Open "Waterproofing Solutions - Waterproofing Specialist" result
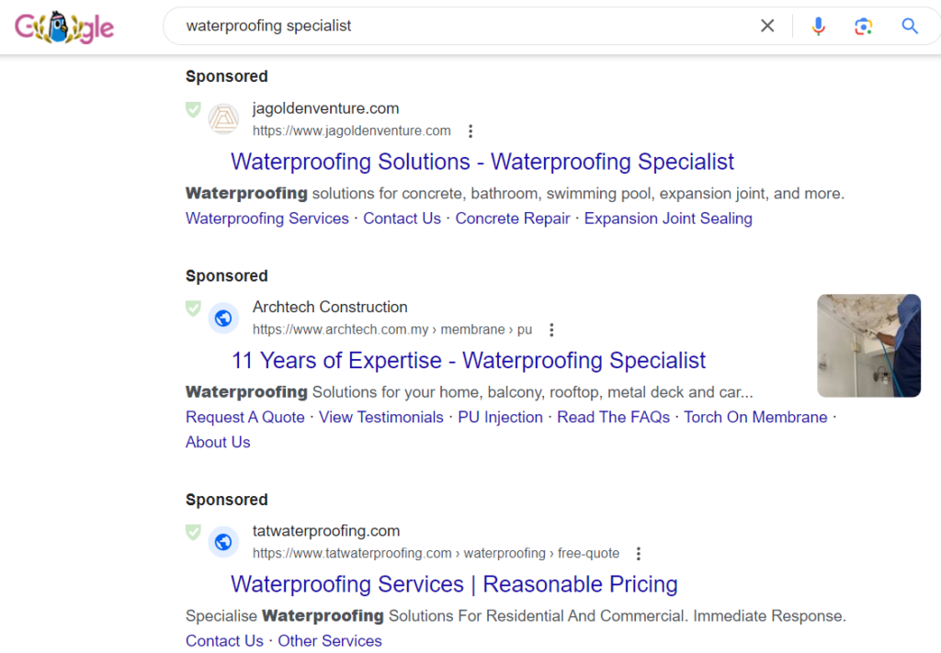 (x=482, y=162)
